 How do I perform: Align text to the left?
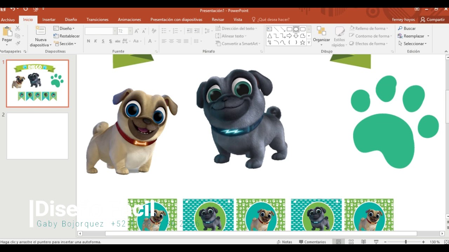coord(164,41)
